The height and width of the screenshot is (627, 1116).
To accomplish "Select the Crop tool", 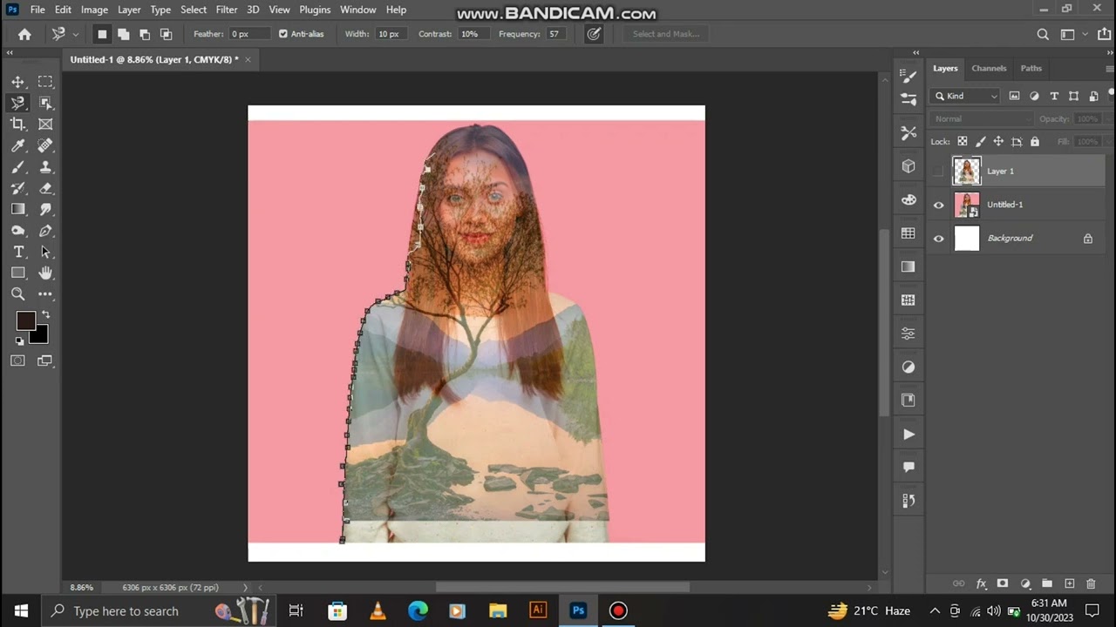I will click(18, 125).
